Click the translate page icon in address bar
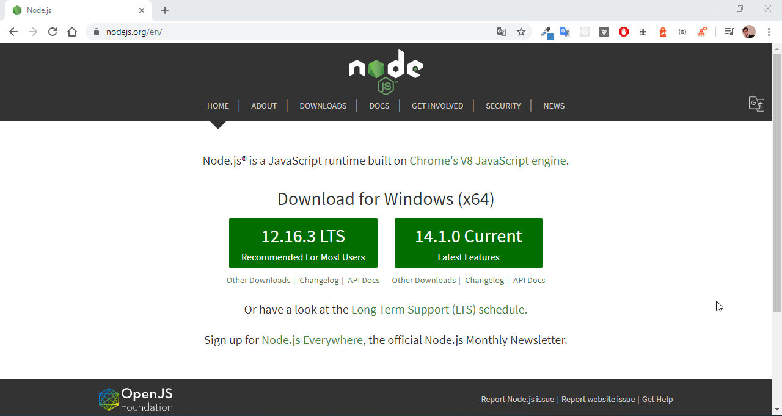Viewport: 782px width, 416px height. pos(502,32)
